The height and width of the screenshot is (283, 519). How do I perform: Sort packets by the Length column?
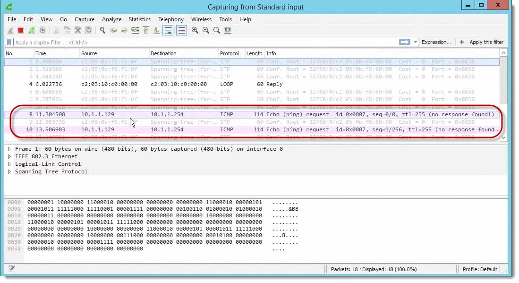(x=254, y=53)
